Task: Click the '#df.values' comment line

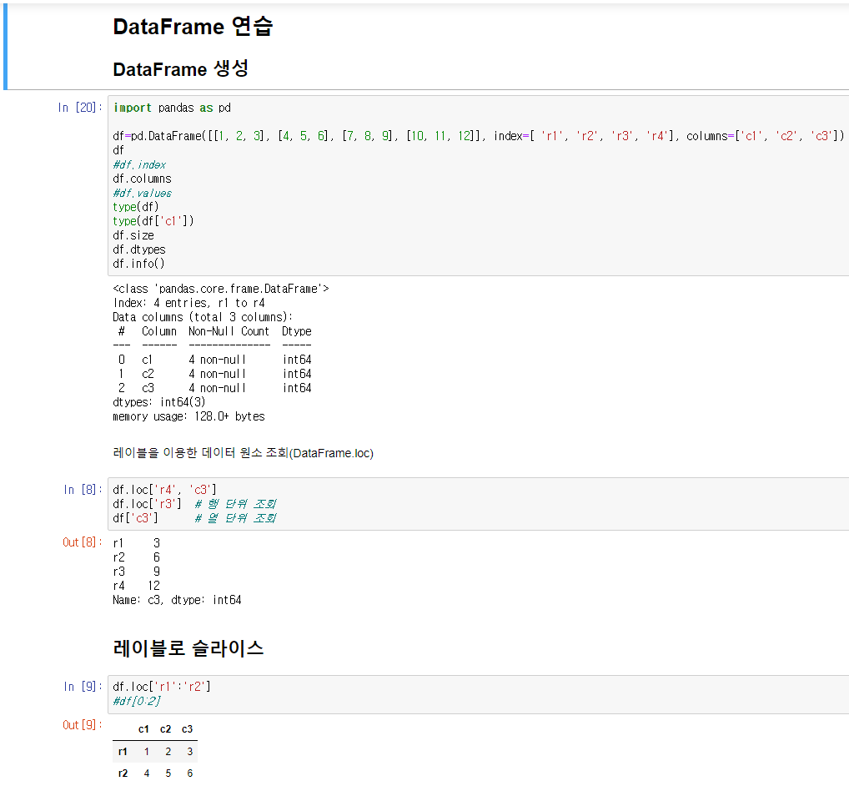Action: coord(142,193)
